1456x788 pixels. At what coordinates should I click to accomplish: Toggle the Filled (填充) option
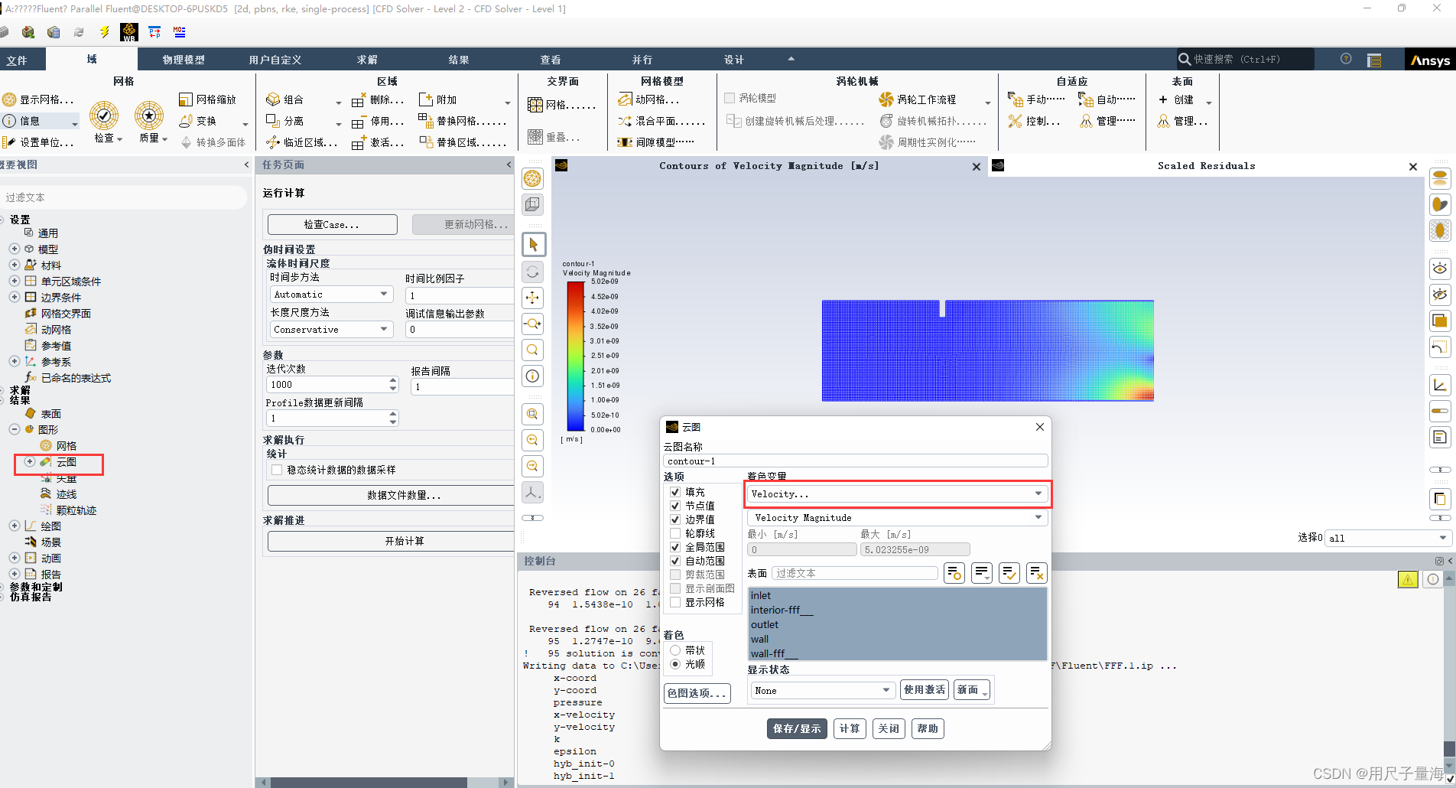(x=675, y=492)
